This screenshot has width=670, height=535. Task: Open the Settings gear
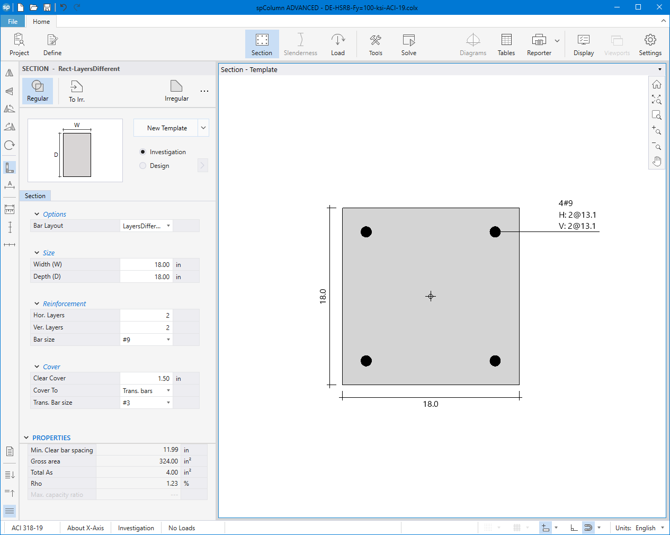pos(650,44)
